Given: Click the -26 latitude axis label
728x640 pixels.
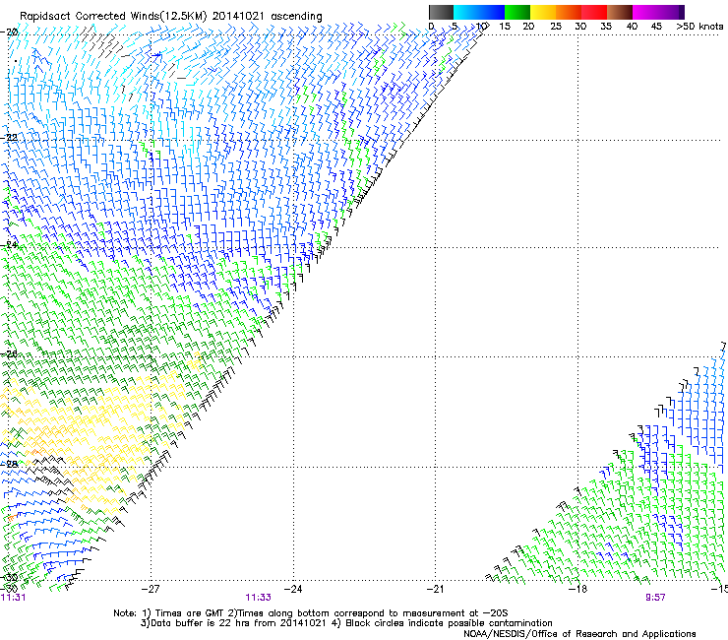Looking at the screenshot, I should (9, 353).
